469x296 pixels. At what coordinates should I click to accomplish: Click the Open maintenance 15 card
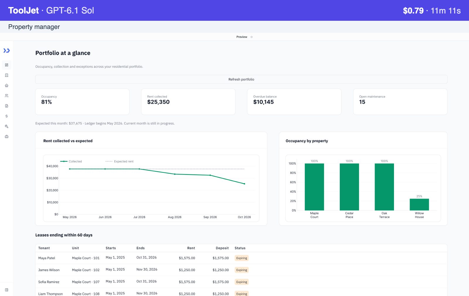400,102
